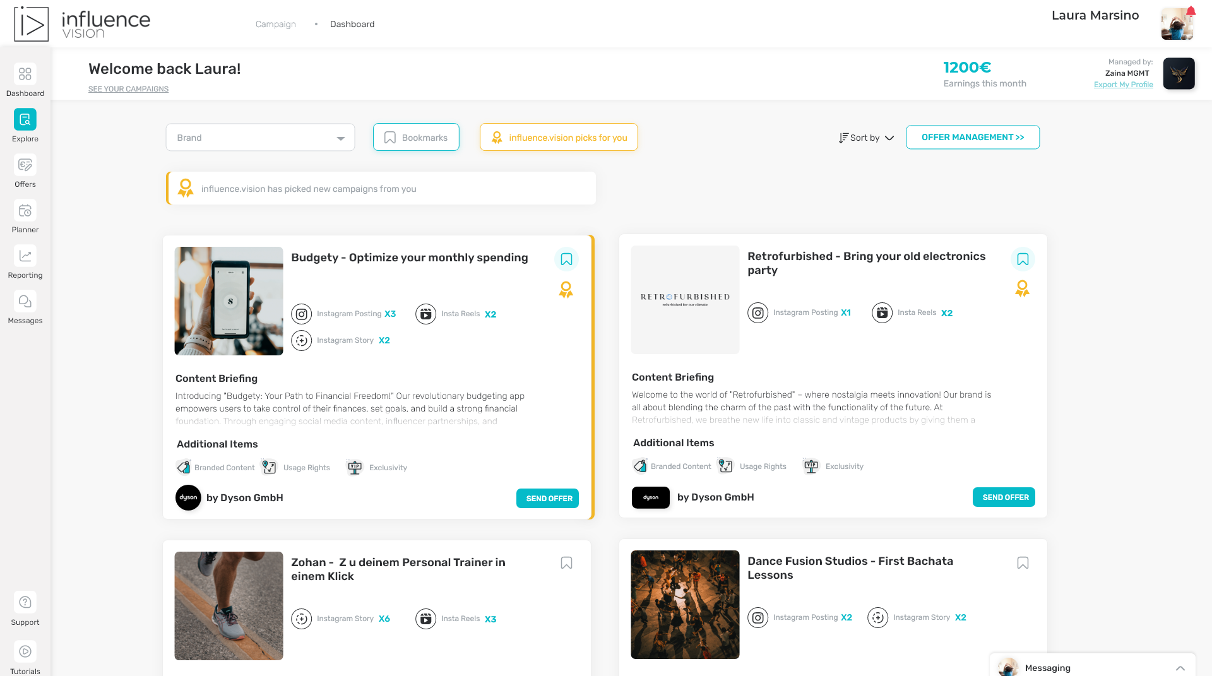Go to Offers in the sidebar

[25, 165]
